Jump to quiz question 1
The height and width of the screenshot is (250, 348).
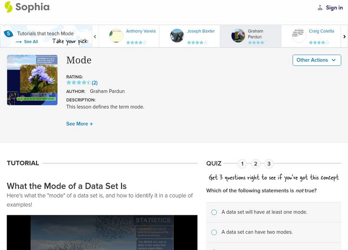tap(243, 164)
